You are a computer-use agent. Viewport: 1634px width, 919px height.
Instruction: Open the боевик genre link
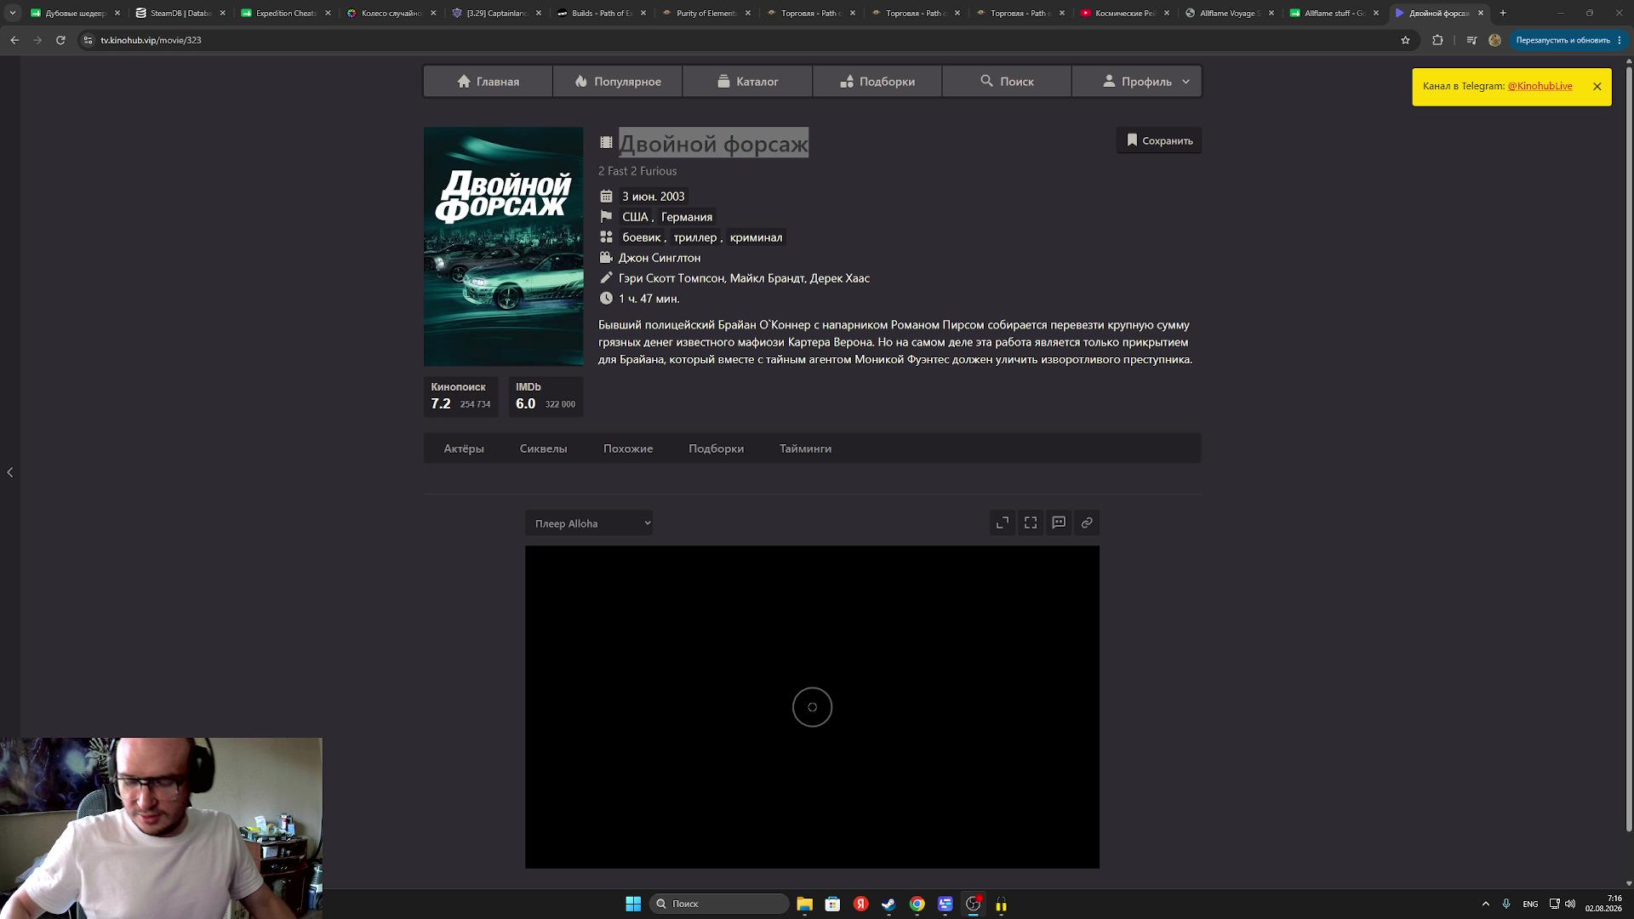pyautogui.click(x=641, y=237)
